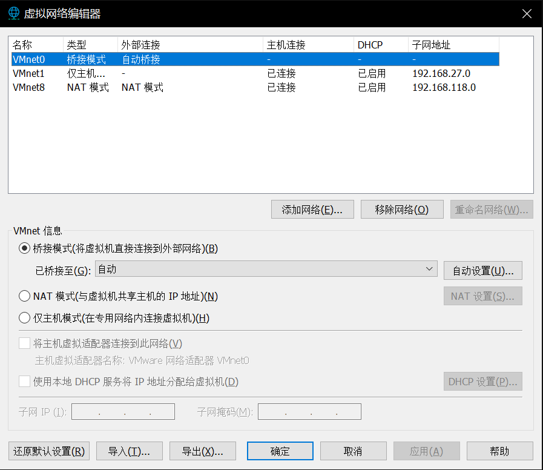Select the VMnet1 row

tap(255, 73)
